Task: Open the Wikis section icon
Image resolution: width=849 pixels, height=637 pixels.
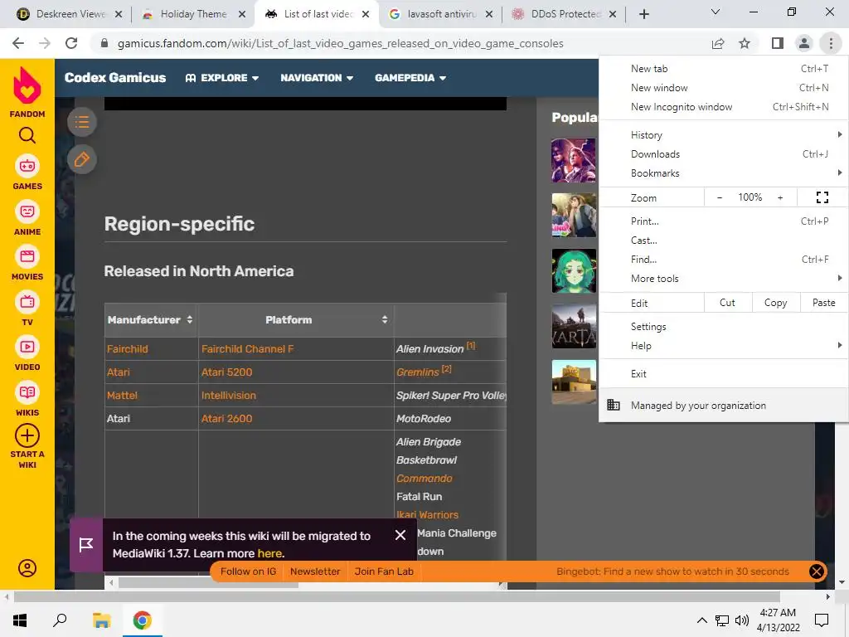Action: (x=27, y=392)
